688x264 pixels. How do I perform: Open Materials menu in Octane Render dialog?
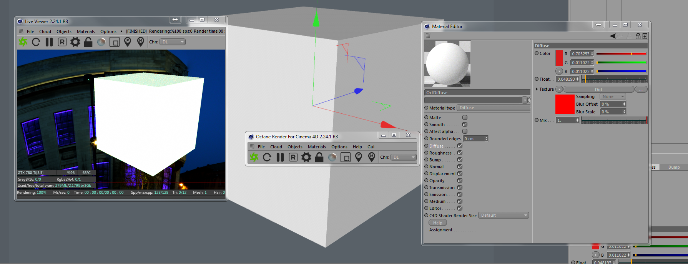317,147
